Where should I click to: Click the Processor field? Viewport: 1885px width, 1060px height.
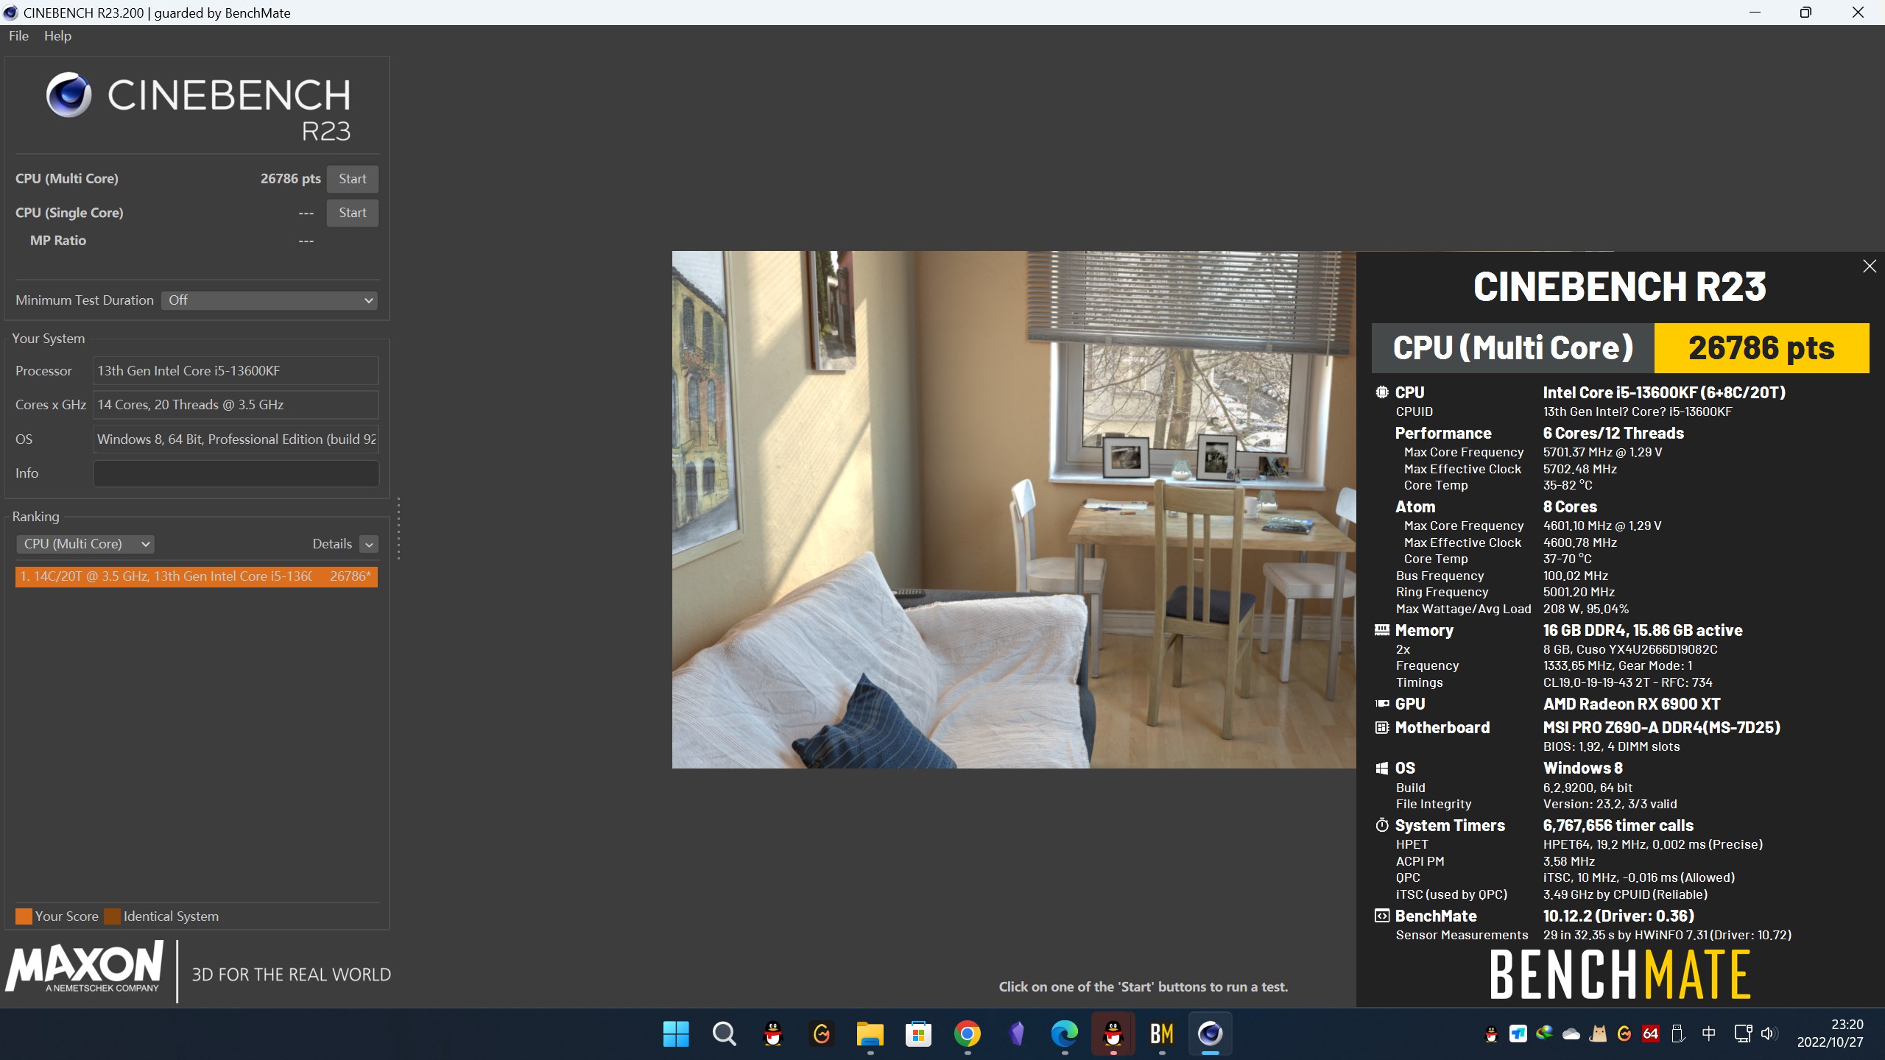(236, 371)
